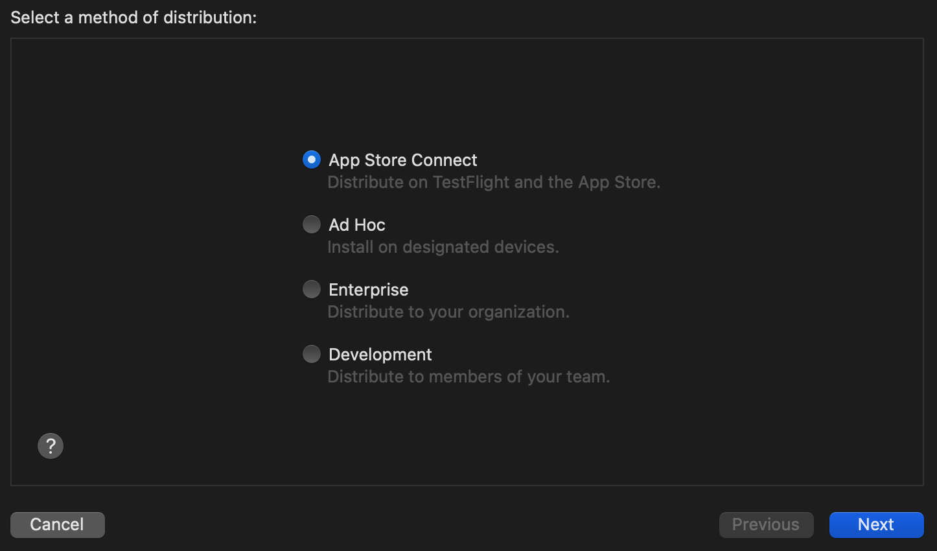Click "Distribute to members of your team" text

468,377
